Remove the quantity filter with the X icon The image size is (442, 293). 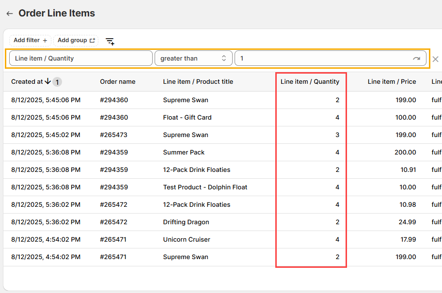click(x=435, y=59)
